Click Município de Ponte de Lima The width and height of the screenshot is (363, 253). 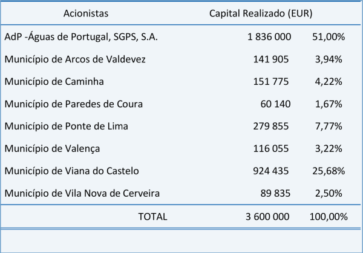67,126
